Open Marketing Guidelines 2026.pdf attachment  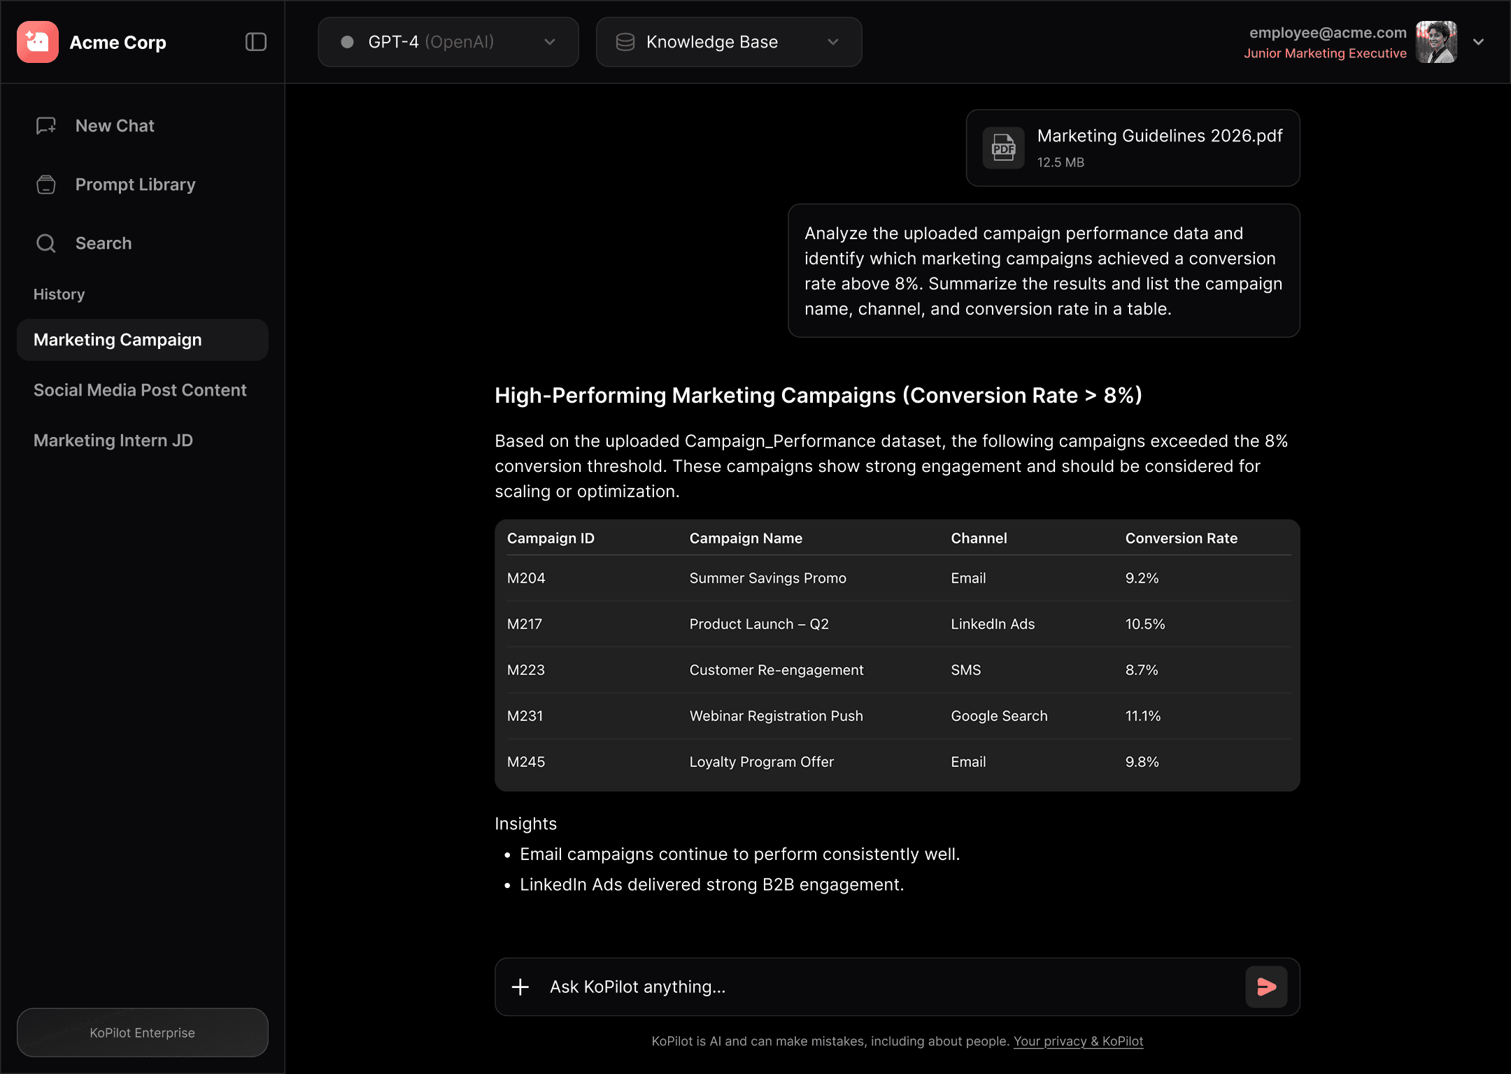click(1159, 136)
